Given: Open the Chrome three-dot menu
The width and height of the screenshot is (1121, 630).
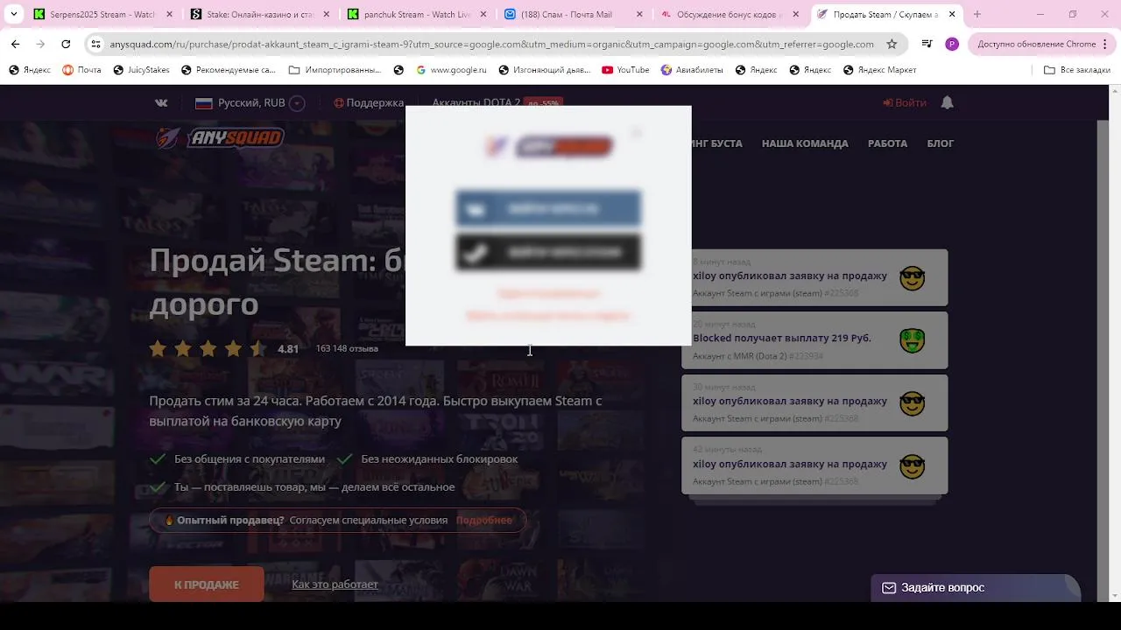Looking at the screenshot, I should click(1105, 44).
